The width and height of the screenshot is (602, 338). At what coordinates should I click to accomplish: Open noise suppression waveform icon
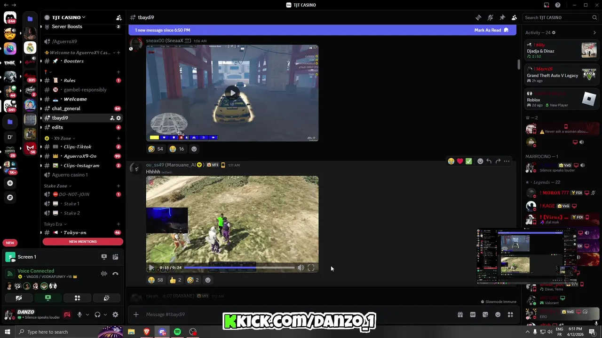coord(104,274)
